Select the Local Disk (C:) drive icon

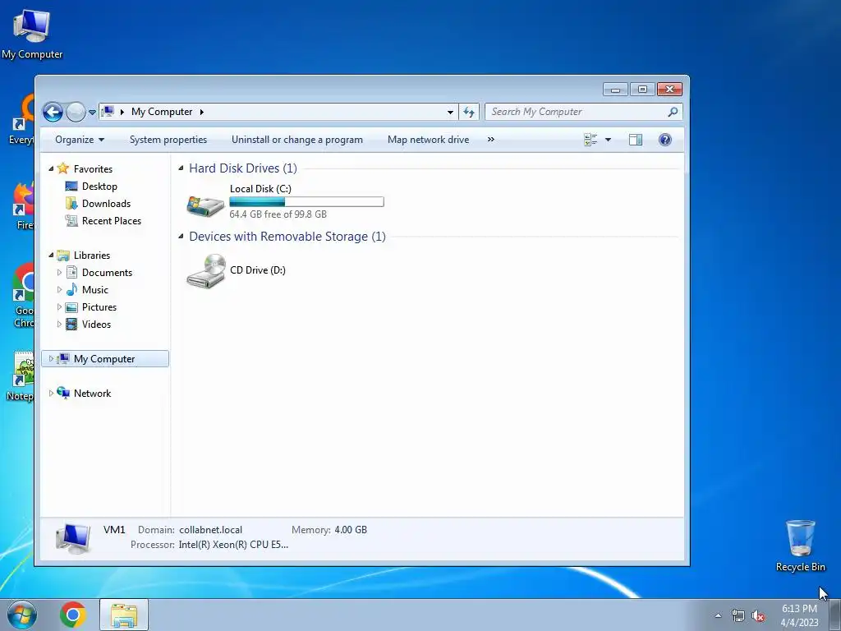pyautogui.click(x=205, y=205)
